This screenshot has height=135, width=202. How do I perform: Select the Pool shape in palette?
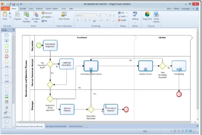tap(7, 122)
